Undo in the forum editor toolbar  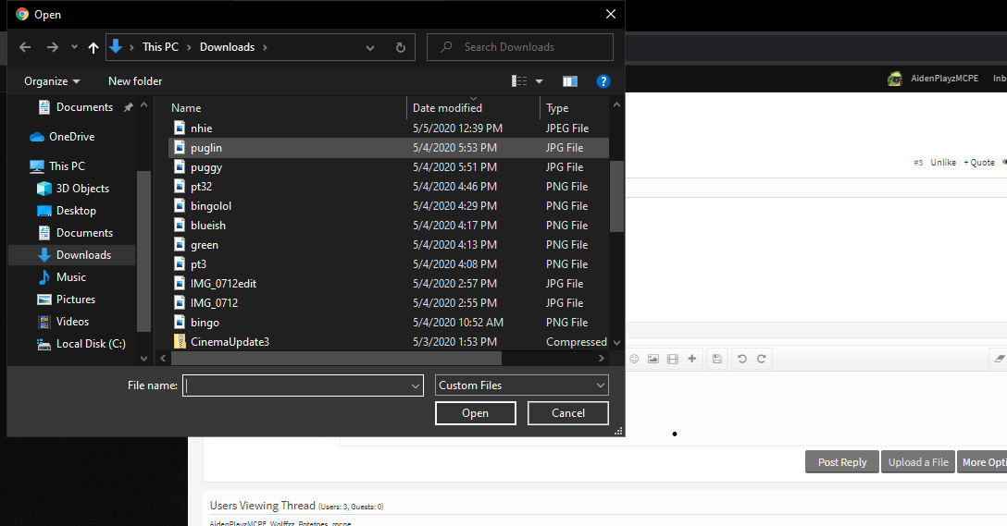click(x=741, y=359)
